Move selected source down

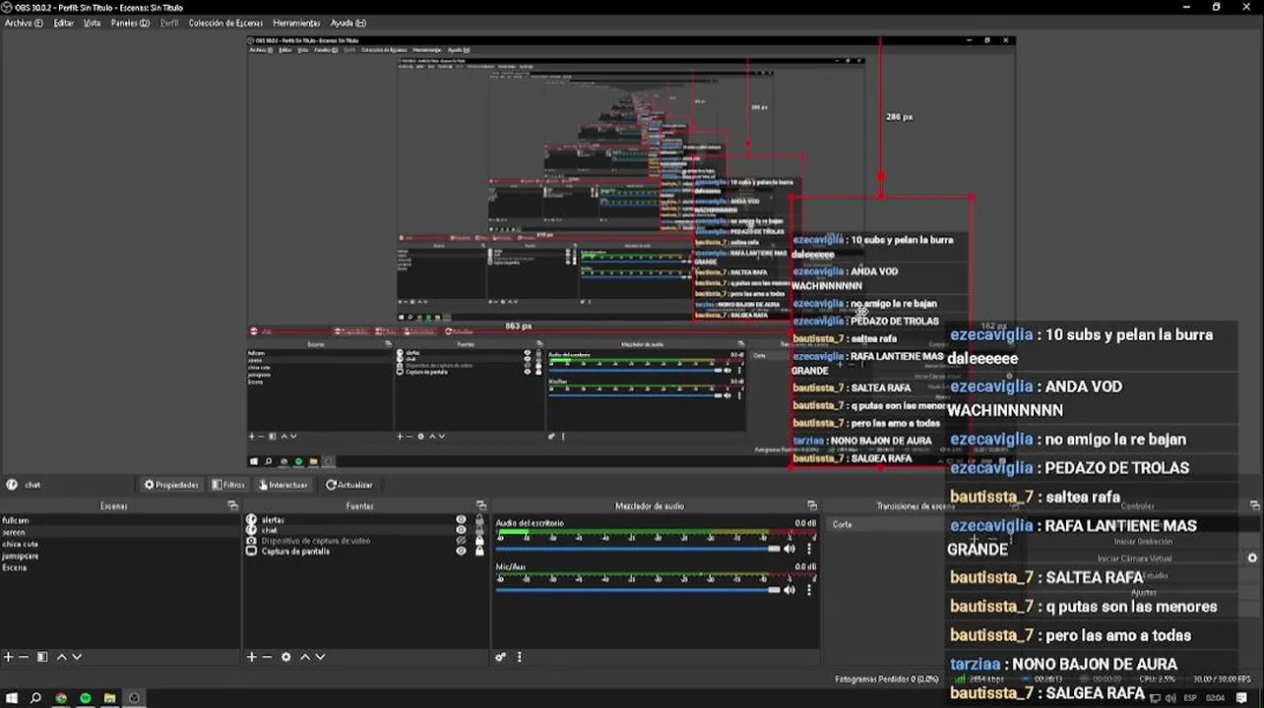pos(320,657)
